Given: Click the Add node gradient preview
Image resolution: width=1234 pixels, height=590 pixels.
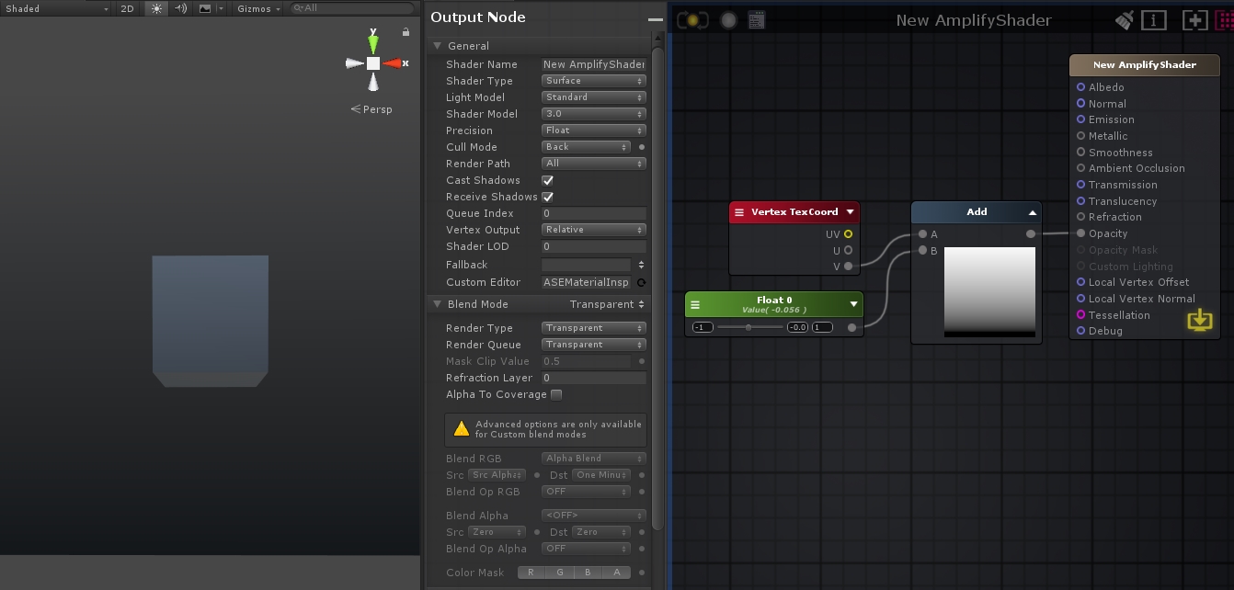Looking at the screenshot, I should [x=989, y=291].
